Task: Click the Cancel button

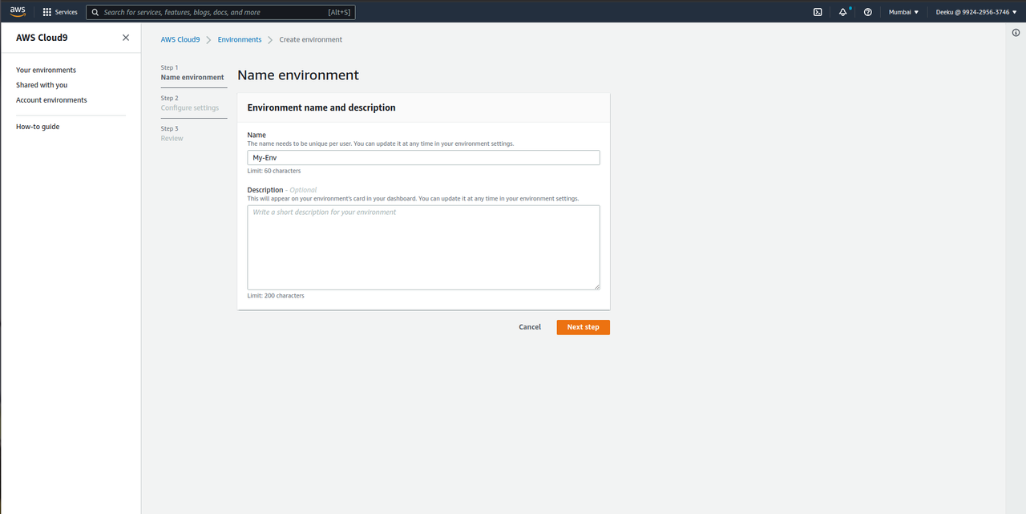Action: click(x=530, y=327)
